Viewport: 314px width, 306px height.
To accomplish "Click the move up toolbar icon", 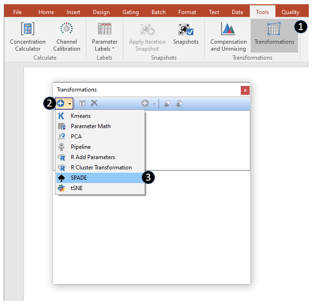I will [x=167, y=103].
